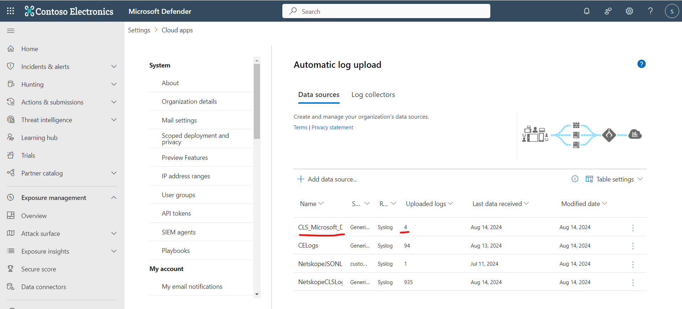Open the community people icon in header

[608, 11]
